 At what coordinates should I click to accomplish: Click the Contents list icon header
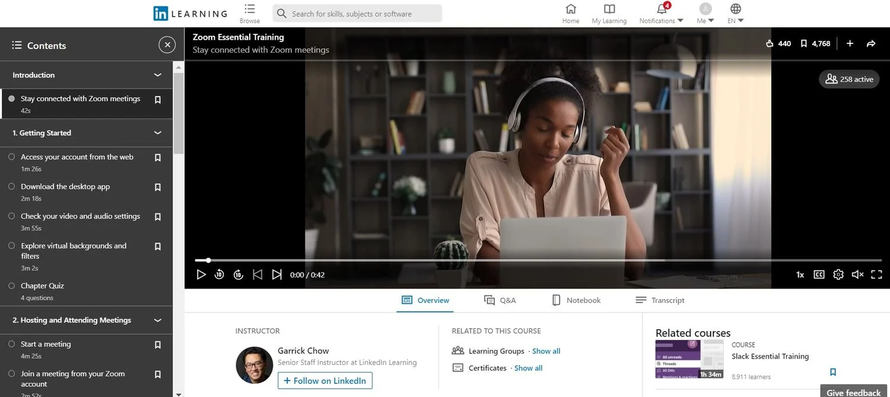tap(17, 45)
